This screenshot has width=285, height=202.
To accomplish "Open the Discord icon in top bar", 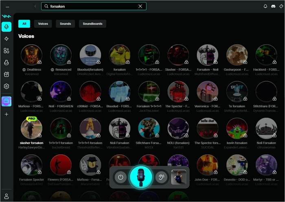I will [x=273, y=7].
